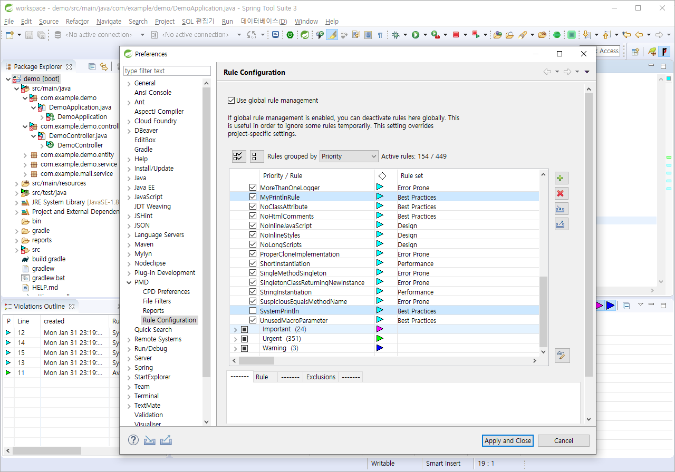Open the Window menu
Screen dimensions: 675x472
click(x=306, y=22)
